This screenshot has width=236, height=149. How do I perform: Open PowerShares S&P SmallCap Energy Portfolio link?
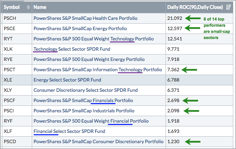point(80,28)
